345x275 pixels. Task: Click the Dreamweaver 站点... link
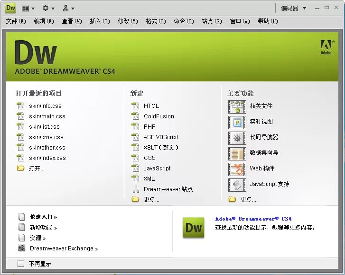click(x=170, y=189)
